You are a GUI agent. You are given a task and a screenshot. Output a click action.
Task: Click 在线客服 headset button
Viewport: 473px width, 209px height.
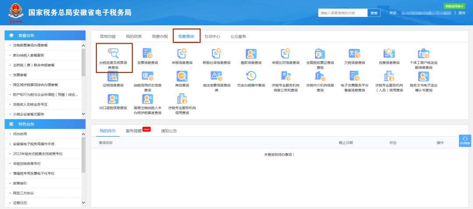[465, 140]
